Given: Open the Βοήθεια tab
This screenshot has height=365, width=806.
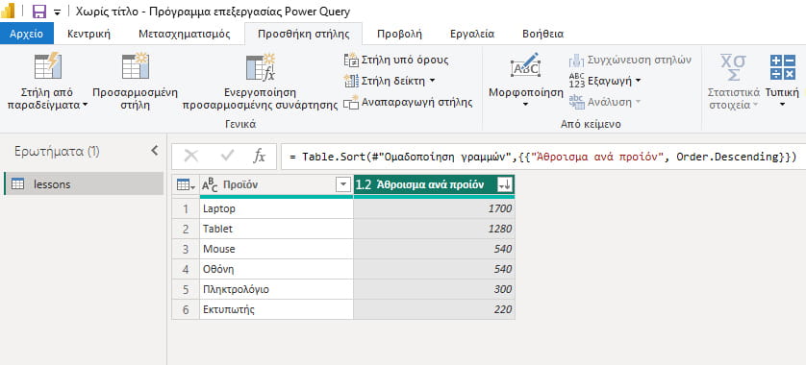Looking at the screenshot, I should [542, 35].
